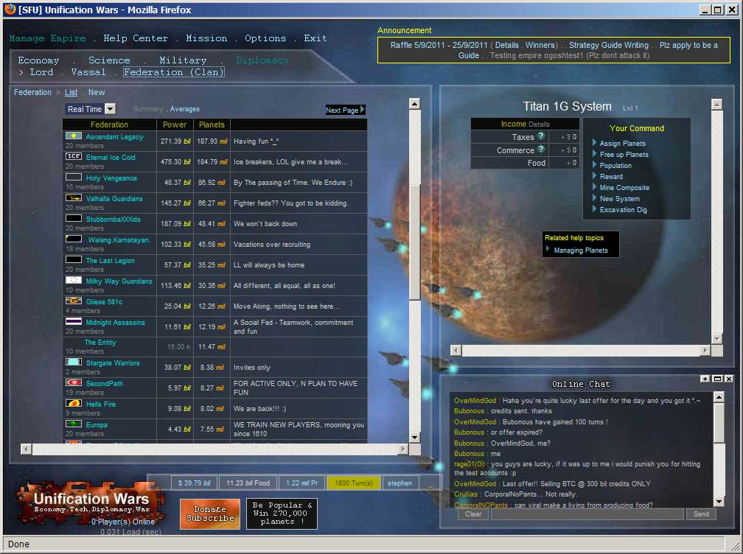The width and height of the screenshot is (743, 554).
Task: Click the Online Chat pop-out arrow icon
Action: click(x=705, y=379)
